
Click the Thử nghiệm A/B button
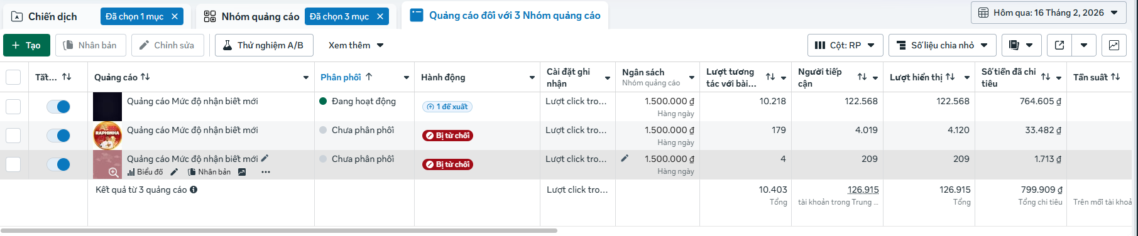click(264, 45)
